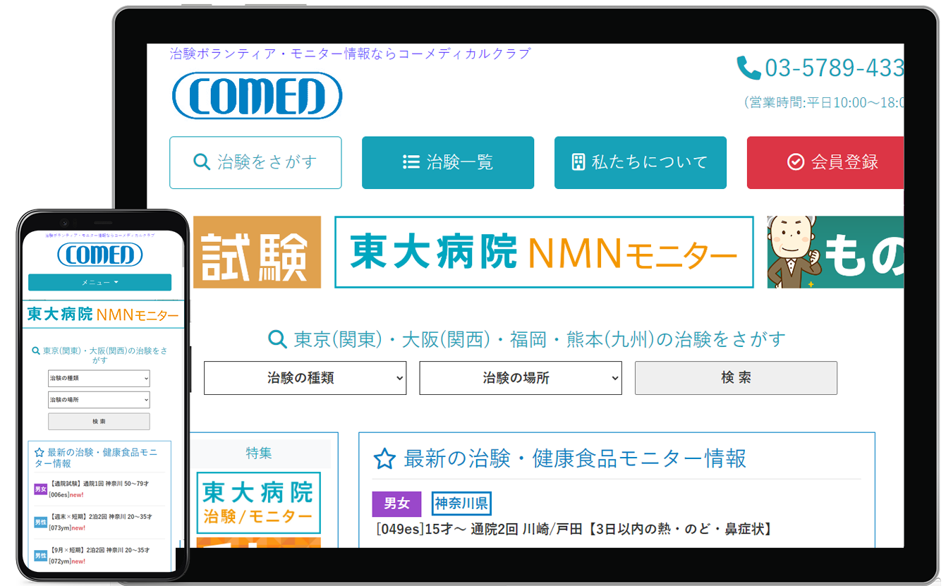Open the 治験の種類 dropdown on the tablet
Screen dimensions: 946x586
(x=305, y=378)
